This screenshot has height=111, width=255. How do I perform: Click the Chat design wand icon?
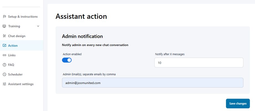[x=4, y=36]
